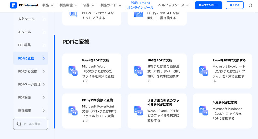This screenshot has height=139, width=258.
Task: Click the Word to PDF icon
Action: 73,71
